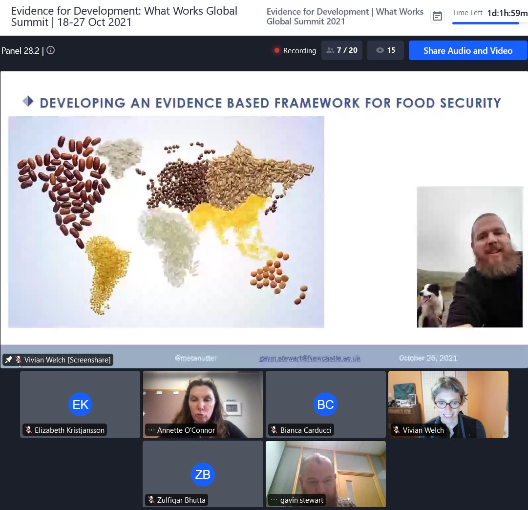Screen dimensions: 528x510
Task: Click Annette O'Connor's speaking indicator dots
Action: [x=151, y=430]
